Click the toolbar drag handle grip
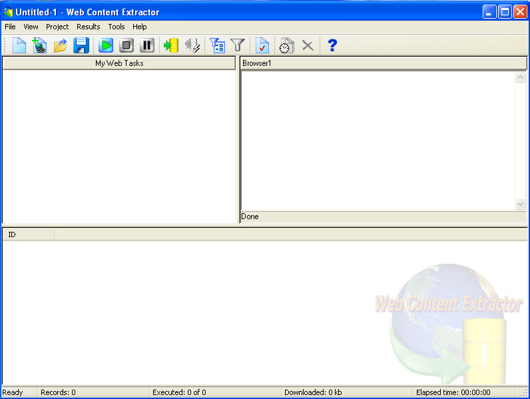This screenshot has width=530, height=399. tap(5, 45)
